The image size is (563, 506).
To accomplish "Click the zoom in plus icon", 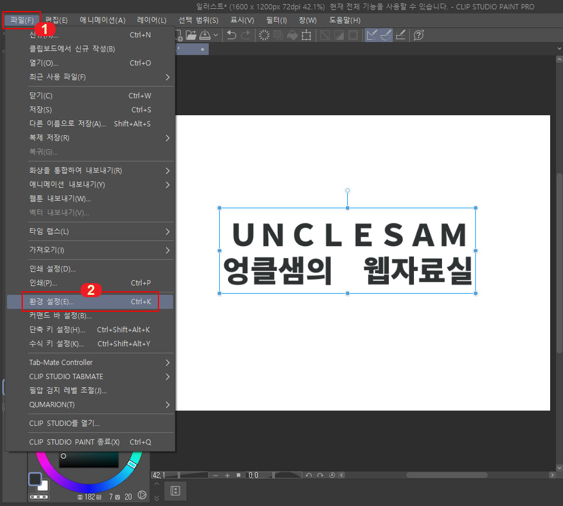I will pos(227,475).
